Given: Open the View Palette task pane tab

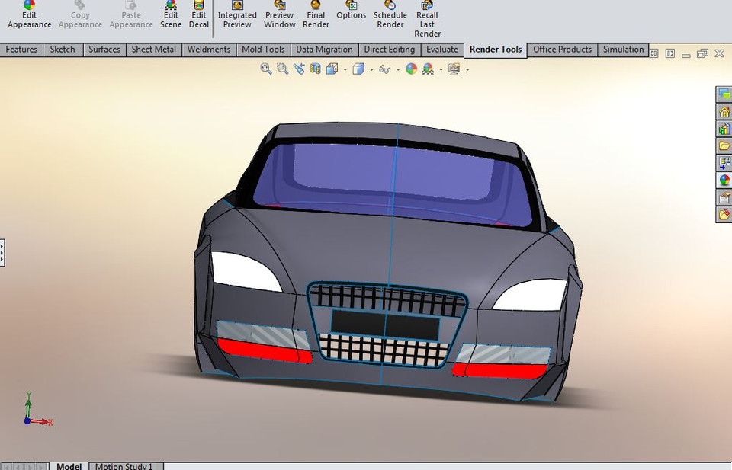Looking at the screenshot, I should click(x=724, y=163).
